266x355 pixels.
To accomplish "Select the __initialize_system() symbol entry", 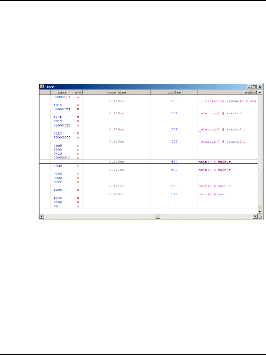I will click(228, 101).
